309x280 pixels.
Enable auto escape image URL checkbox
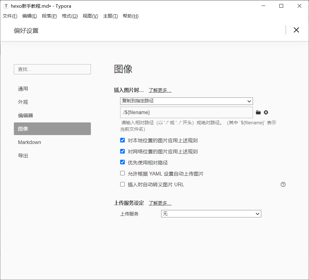[x=123, y=184]
